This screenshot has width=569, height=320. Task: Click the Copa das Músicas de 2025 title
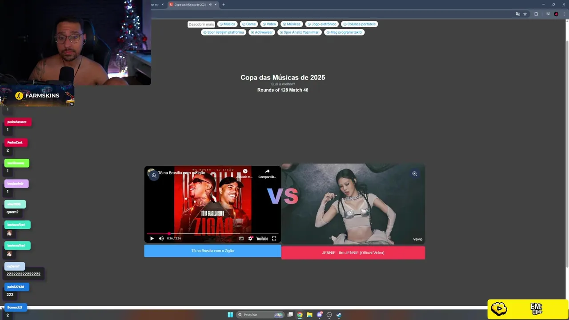pyautogui.click(x=283, y=77)
